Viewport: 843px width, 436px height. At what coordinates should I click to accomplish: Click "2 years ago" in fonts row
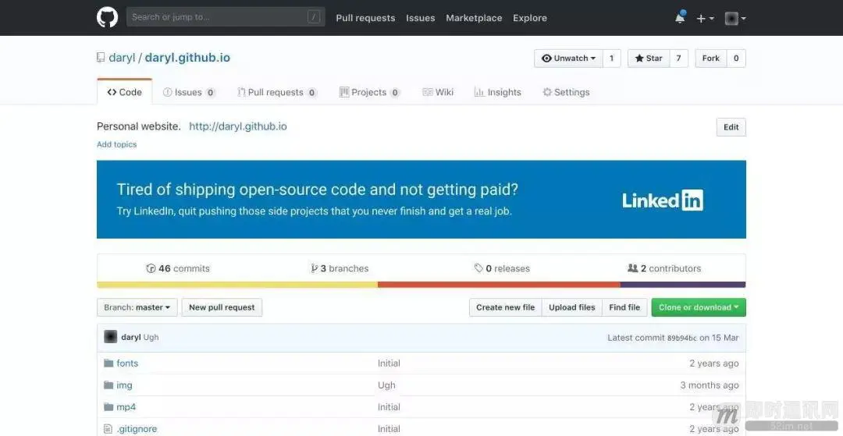pos(714,363)
